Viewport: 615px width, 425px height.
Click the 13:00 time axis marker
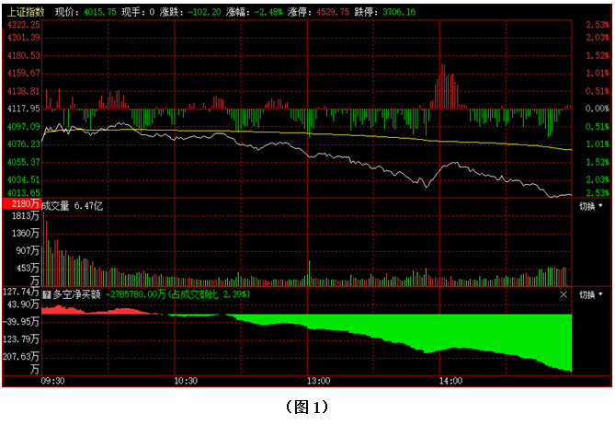coord(318,380)
